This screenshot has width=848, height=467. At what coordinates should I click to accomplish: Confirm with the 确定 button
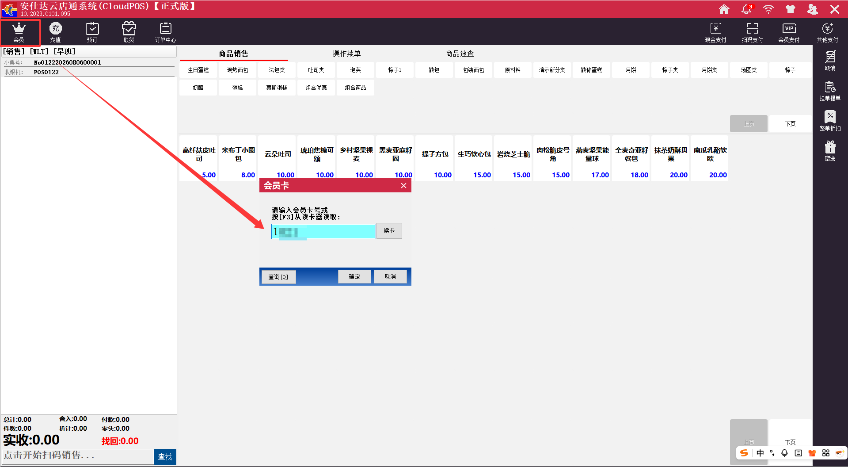coord(354,276)
